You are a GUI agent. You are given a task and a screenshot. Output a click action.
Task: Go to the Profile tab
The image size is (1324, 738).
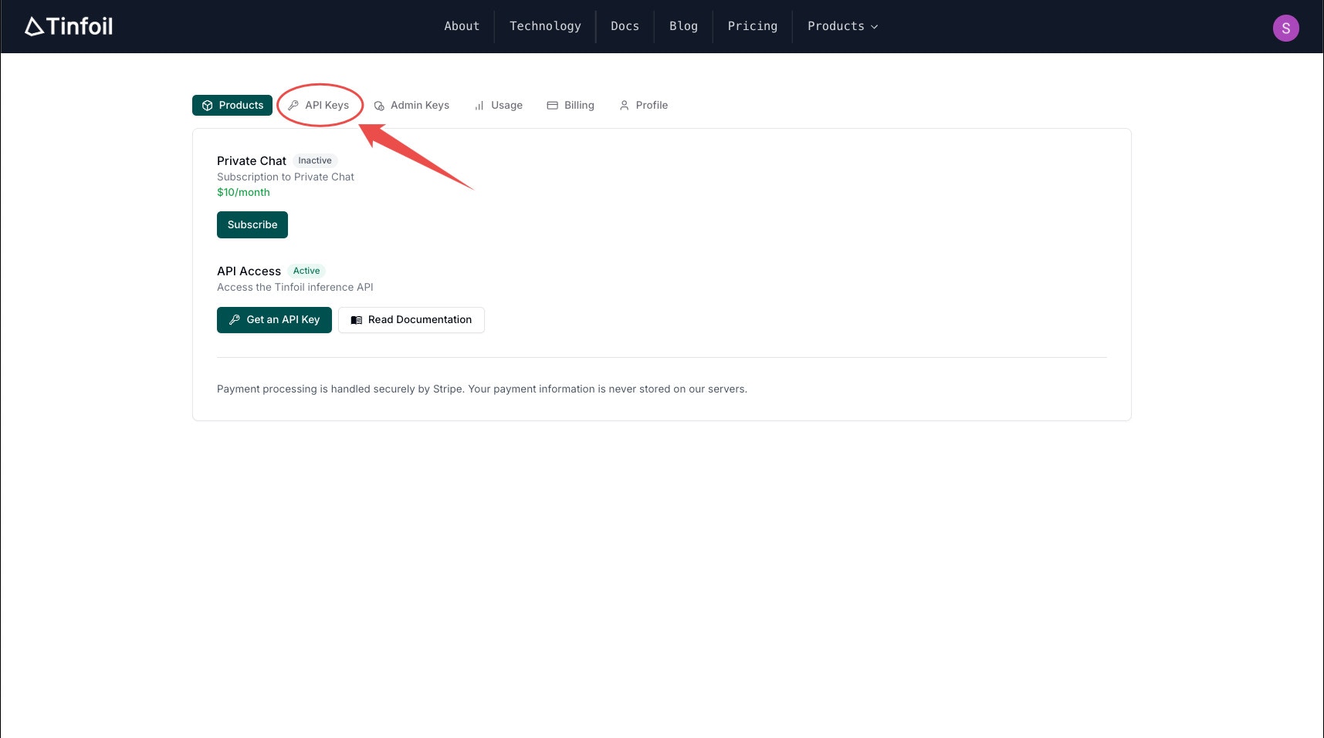(643, 105)
